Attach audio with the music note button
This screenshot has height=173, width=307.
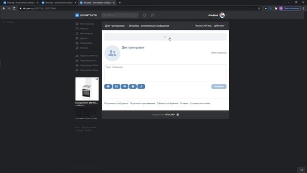(x=141, y=86)
